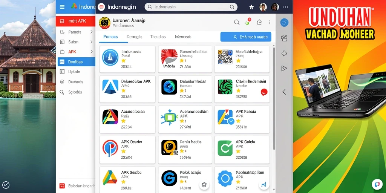Screen dimensions: 386x193
Task: Click the laptop image in the Unduhan banner
Action: click(x=341, y=91)
